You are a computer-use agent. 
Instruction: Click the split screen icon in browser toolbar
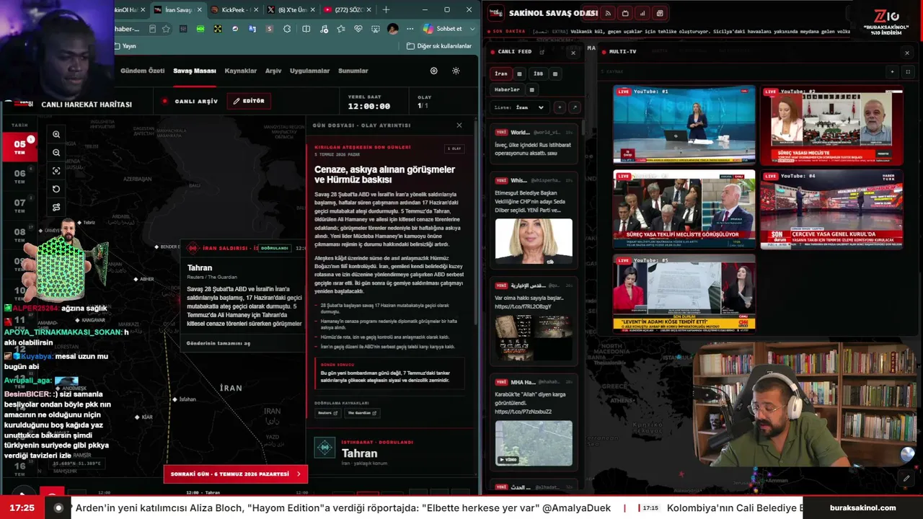pyautogui.click(x=306, y=29)
